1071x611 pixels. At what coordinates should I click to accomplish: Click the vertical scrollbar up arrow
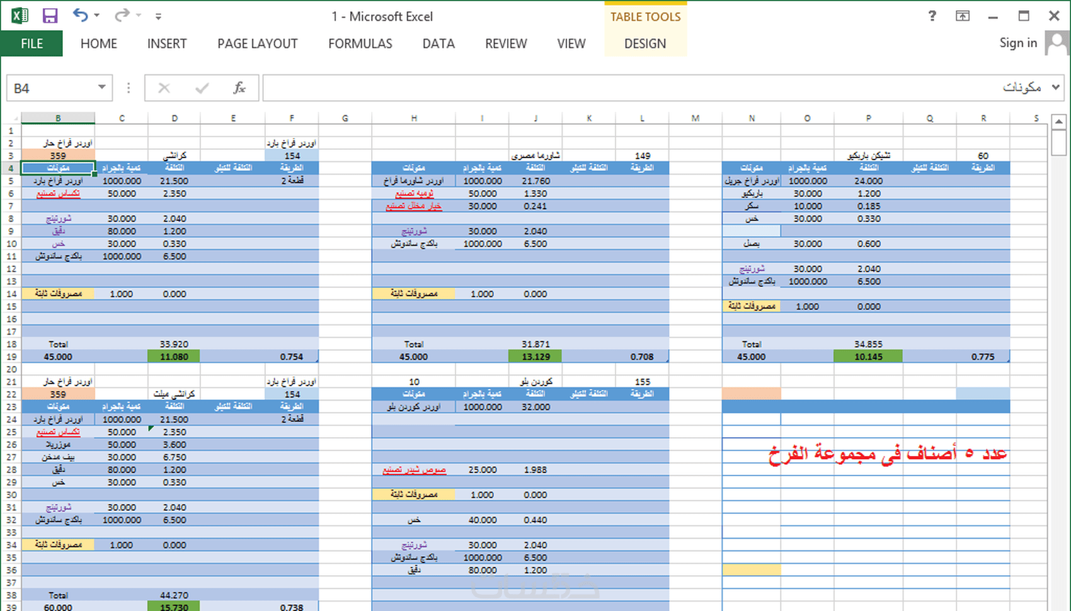(x=1059, y=122)
